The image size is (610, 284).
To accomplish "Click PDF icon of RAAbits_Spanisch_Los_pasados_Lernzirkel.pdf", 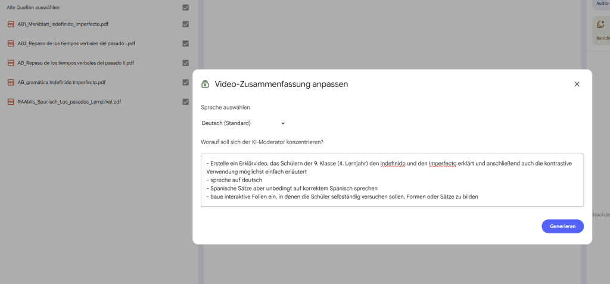I will 11,102.
